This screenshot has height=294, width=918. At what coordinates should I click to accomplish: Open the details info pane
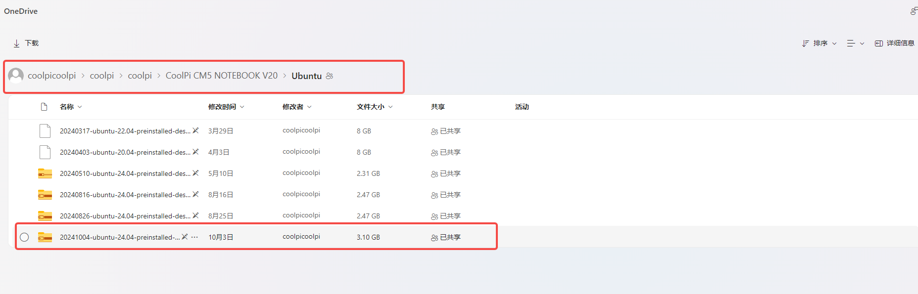(894, 43)
